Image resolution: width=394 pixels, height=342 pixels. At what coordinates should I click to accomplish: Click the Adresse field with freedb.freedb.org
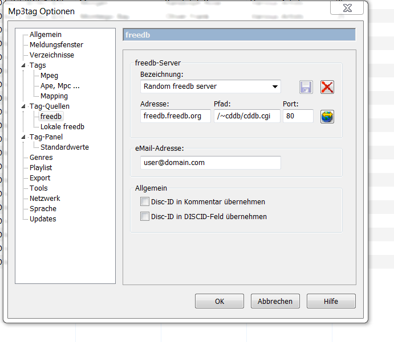click(x=176, y=116)
